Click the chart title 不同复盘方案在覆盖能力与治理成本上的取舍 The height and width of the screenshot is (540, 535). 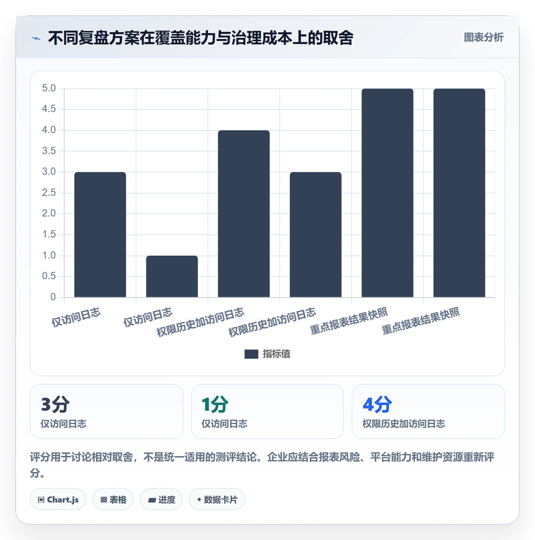pos(201,38)
